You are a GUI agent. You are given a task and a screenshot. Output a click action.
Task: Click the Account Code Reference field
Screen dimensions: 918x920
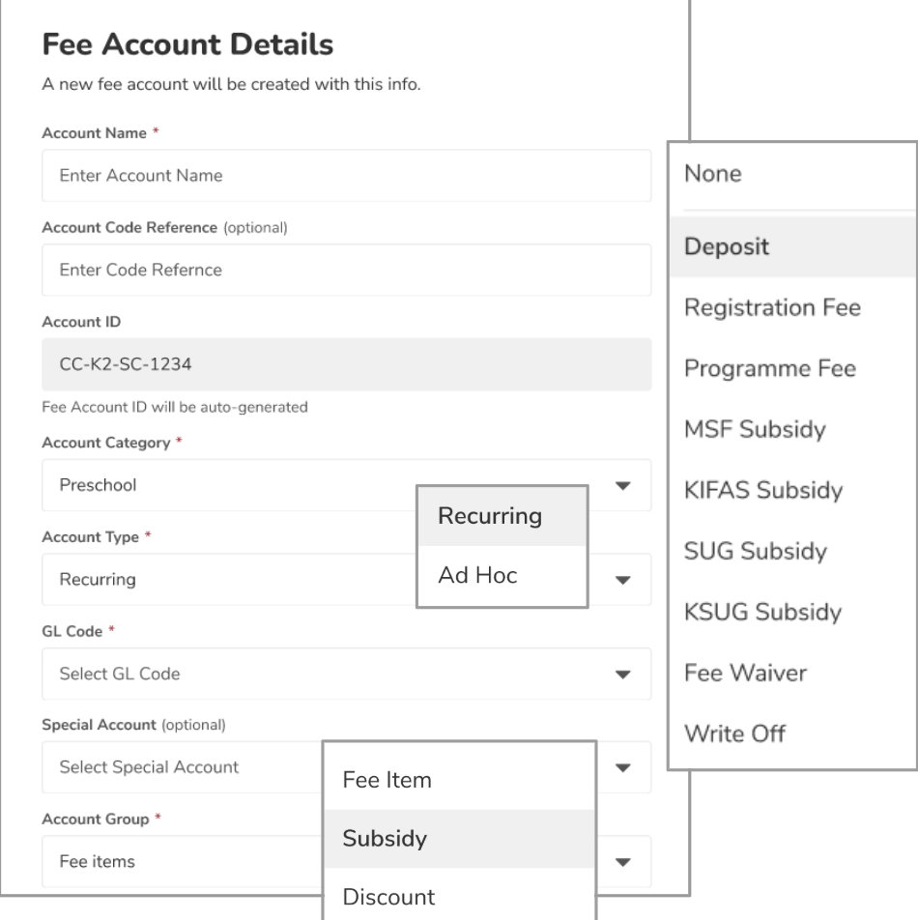(x=346, y=271)
